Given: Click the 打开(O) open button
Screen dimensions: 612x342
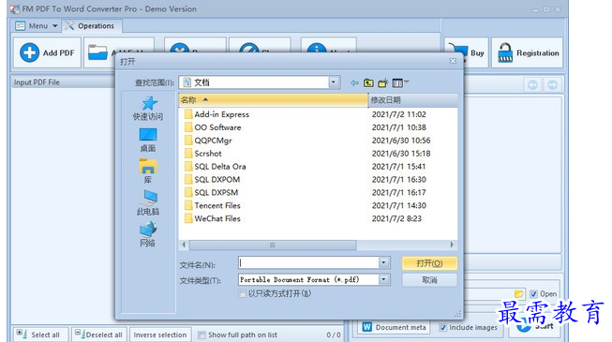Looking at the screenshot, I should [429, 263].
